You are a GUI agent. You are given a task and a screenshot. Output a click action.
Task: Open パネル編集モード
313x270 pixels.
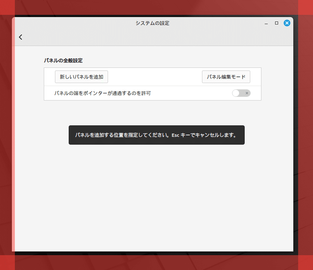point(226,77)
